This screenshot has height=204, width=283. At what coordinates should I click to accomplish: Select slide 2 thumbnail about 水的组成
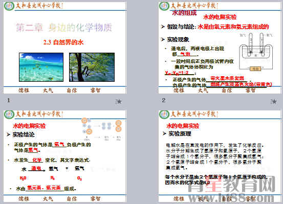point(220,47)
